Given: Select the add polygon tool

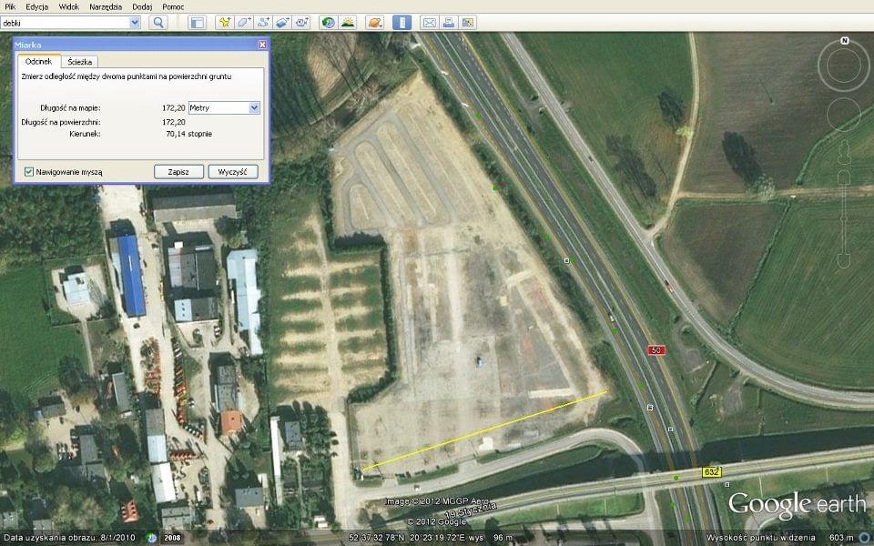Looking at the screenshot, I should tap(244, 22).
